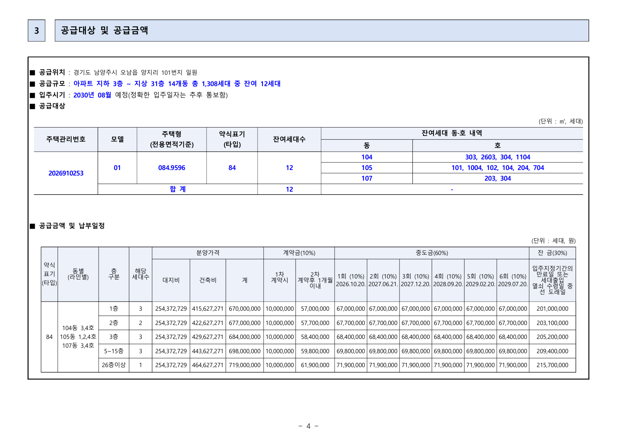Click the construction cost "422,627,271"
The width and height of the screenshot is (617, 436).
click(208, 323)
